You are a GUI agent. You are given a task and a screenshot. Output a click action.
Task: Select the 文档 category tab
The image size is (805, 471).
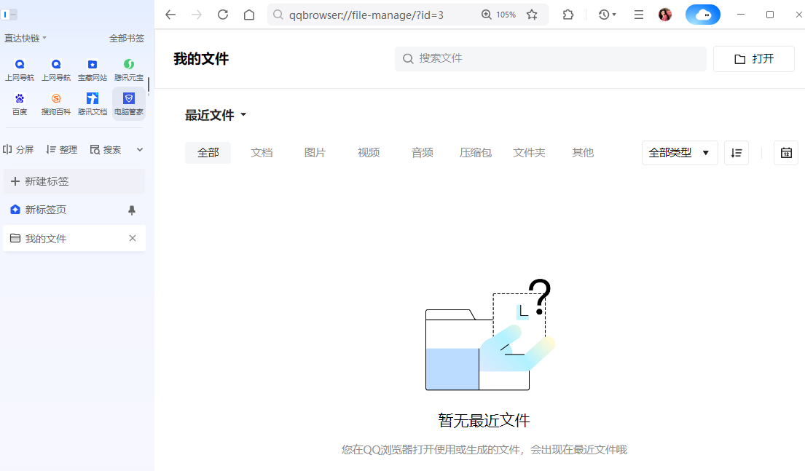(x=262, y=152)
